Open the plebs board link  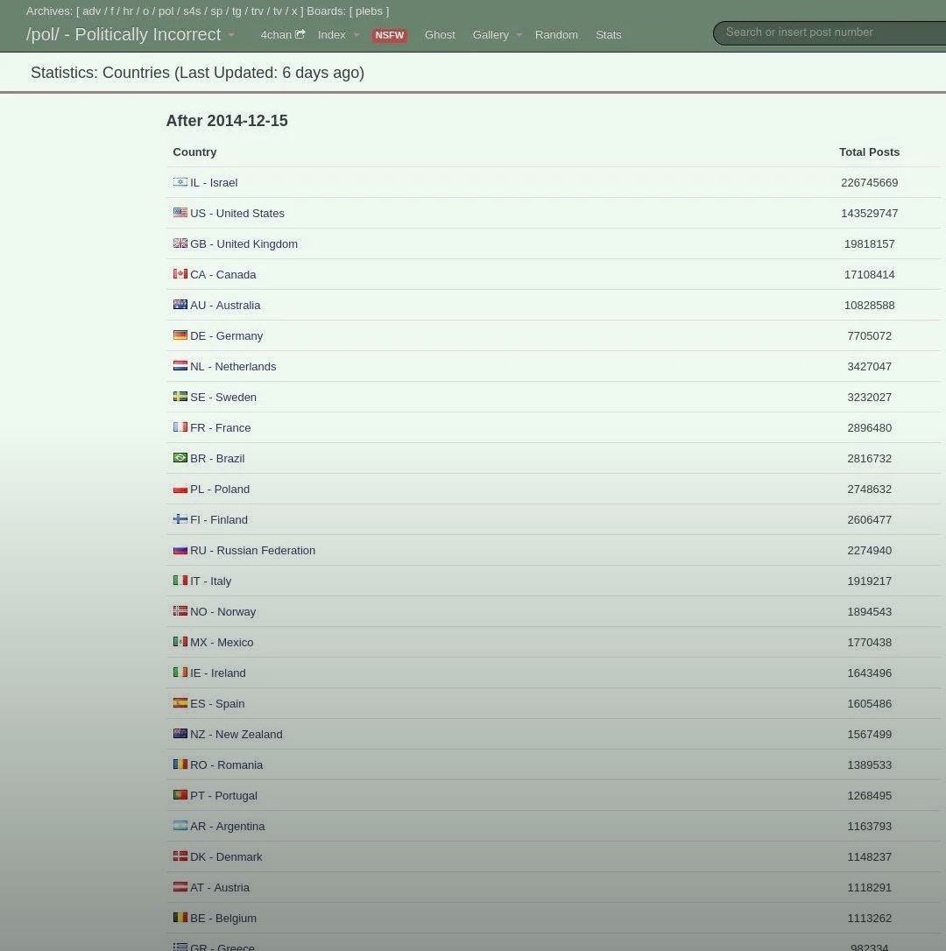369,11
